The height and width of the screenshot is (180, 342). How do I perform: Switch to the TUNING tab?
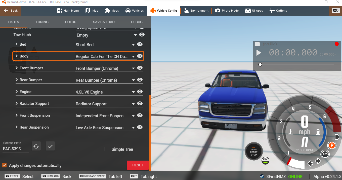(x=42, y=22)
